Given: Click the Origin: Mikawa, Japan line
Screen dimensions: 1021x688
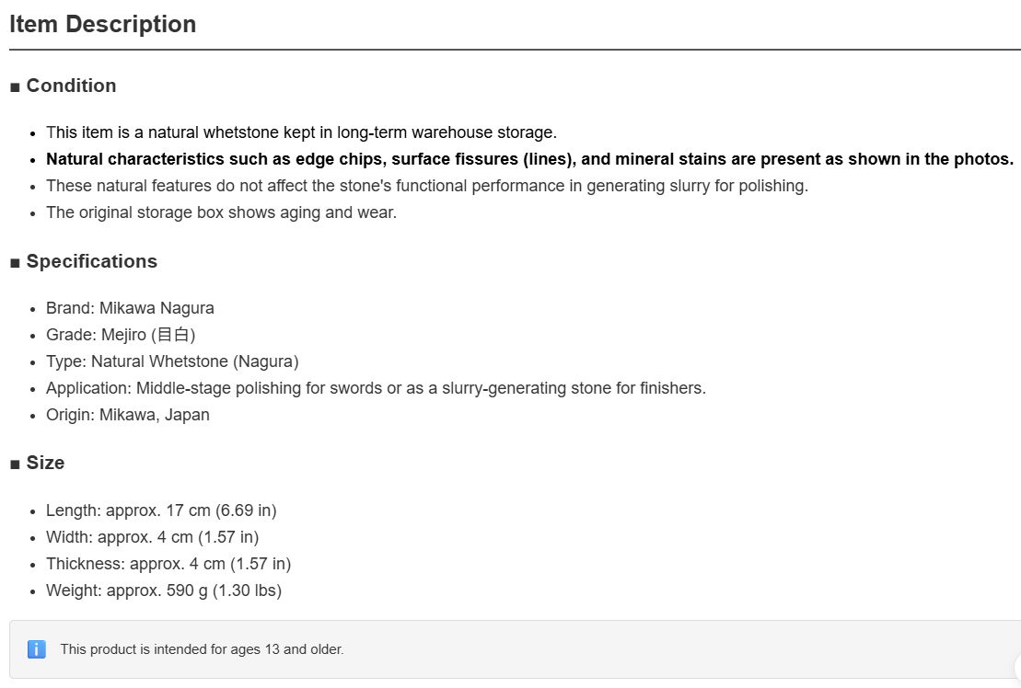Looking at the screenshot, I should click(128, 414).
